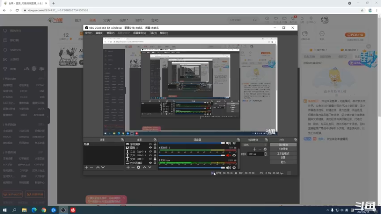Open the gear settings for 桌面音频 2

tap(234, 156)
